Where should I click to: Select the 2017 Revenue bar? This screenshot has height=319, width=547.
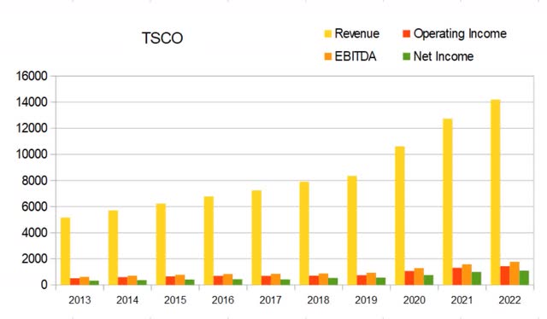click(256, 237)
